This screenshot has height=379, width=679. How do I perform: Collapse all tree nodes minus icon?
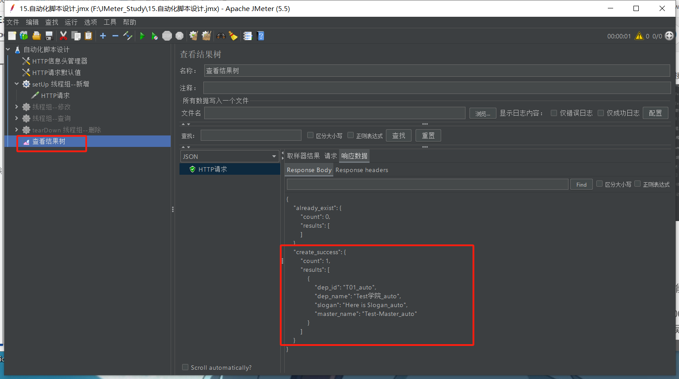[115, 36]
